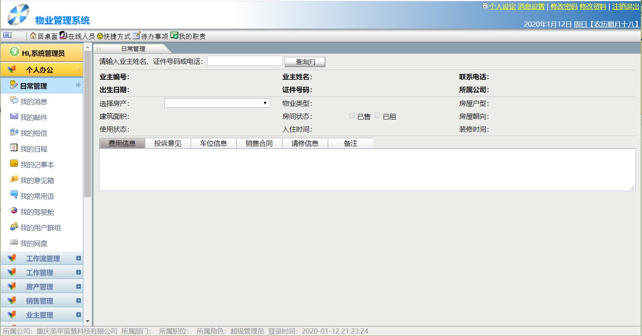This screenshot has width=642, height=336.
Task: Open 在线人员 online users icon
Action: tap(63, 36)
